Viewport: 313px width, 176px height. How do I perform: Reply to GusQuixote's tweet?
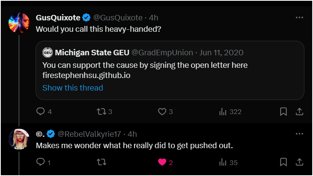[x=41, y=112]
